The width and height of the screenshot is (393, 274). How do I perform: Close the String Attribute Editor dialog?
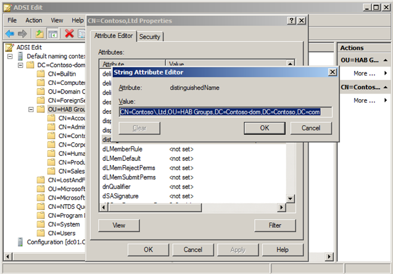[333, 72]
